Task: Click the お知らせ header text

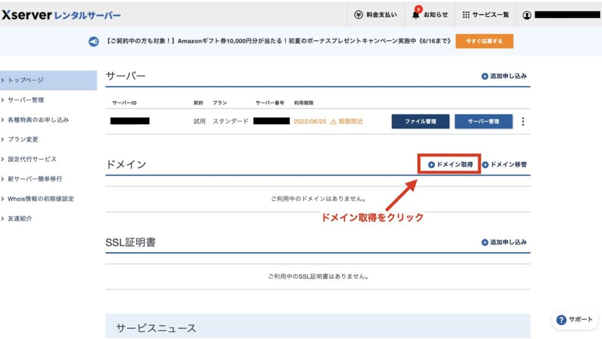Action: click(x=436, y=15)
